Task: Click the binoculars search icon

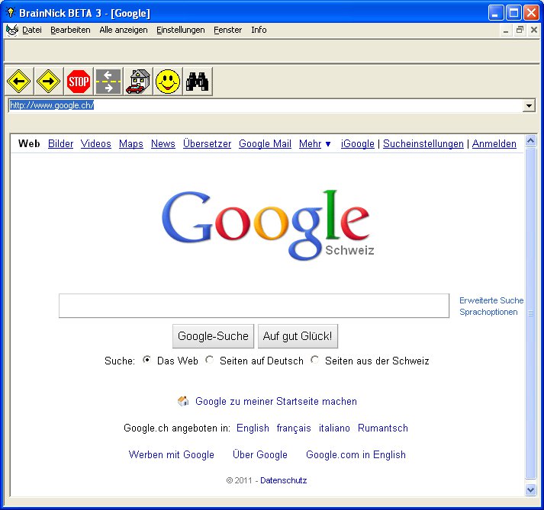Action: click(198, 82)
